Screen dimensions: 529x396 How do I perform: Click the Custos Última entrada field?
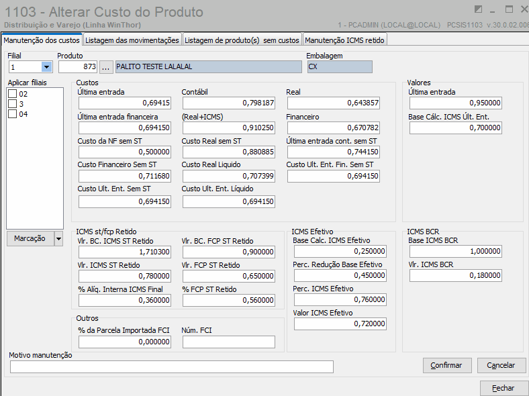coord(125,103)
